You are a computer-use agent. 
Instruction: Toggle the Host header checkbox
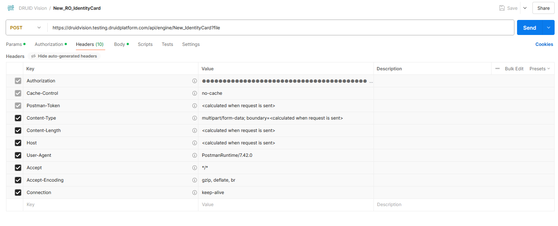click(x=18, y=143)
